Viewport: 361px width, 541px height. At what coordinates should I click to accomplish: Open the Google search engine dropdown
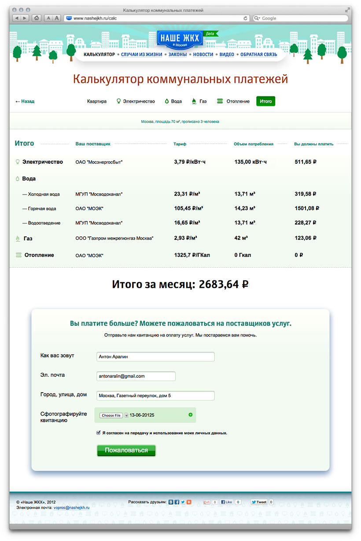pos(257,18)
